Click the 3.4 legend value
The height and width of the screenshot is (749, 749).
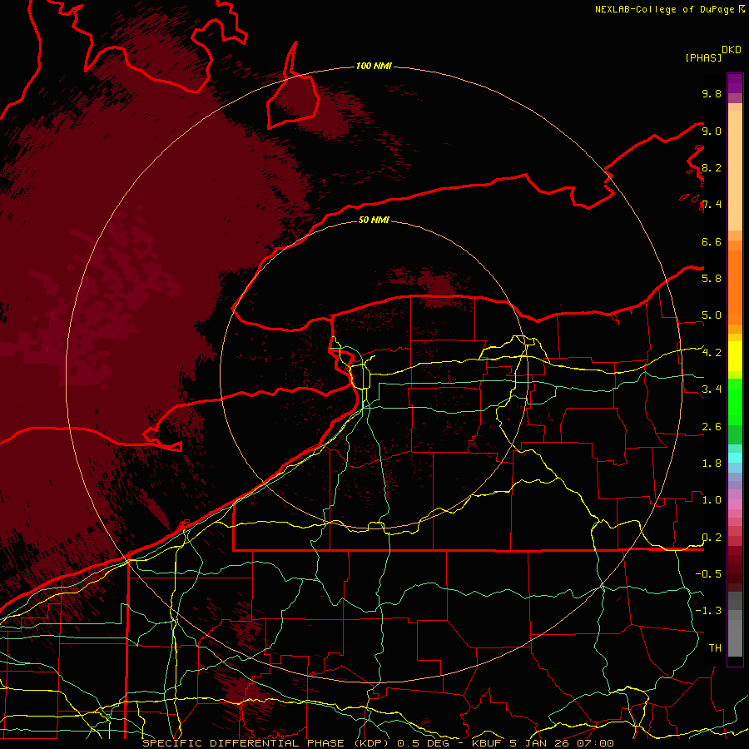click(712, 389)
